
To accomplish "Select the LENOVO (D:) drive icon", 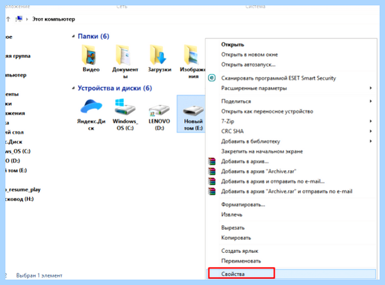I will tap(159, 110).
